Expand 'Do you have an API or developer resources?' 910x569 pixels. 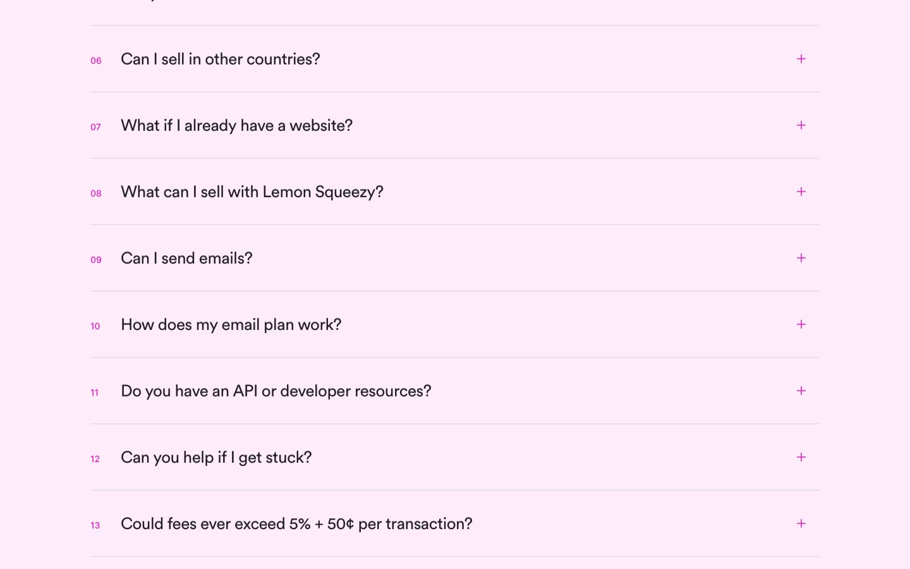pyautogui.click(x=276, y=391)
